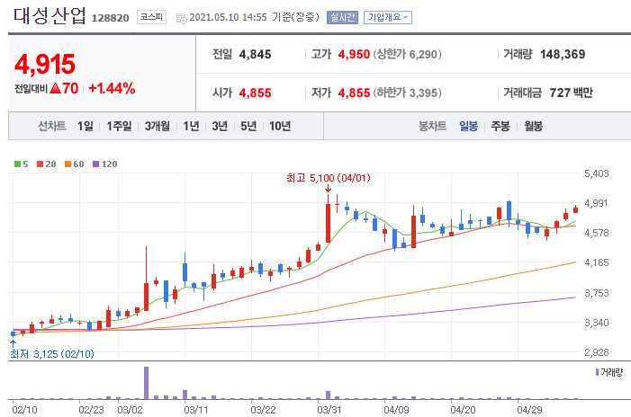Click the stock name 대성산업
Screen dimensions: 631x417
(x=50, y=16)
